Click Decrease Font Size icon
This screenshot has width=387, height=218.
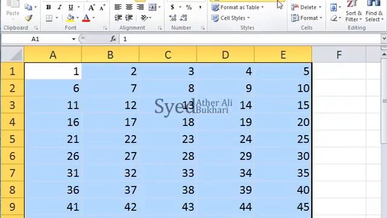pos(102,7)
